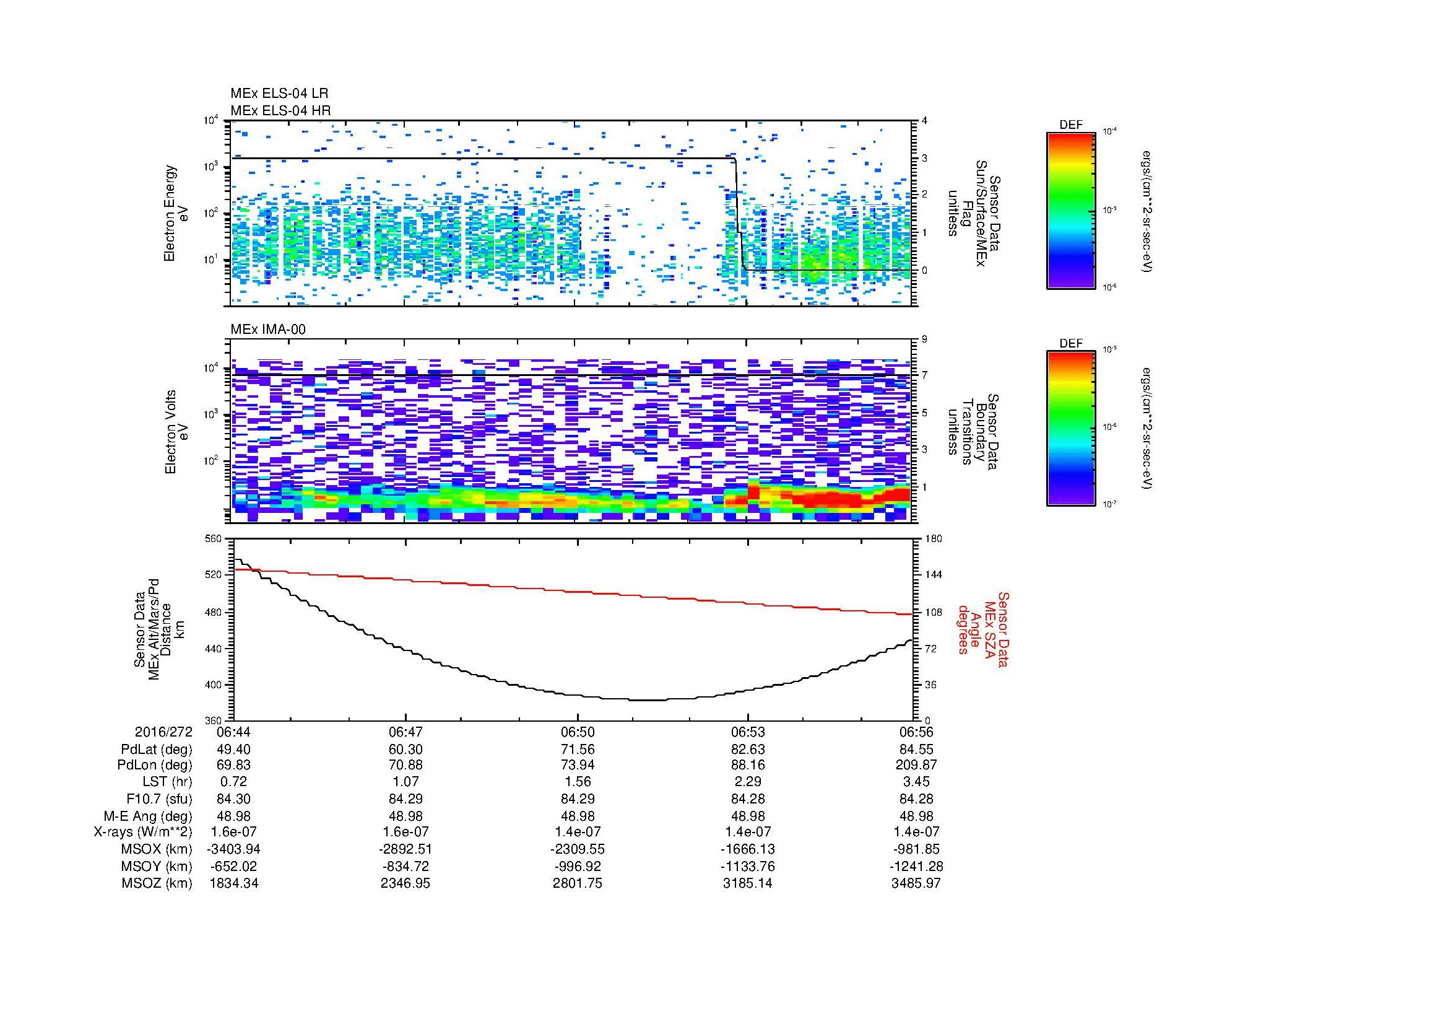Image resolution: width=1448 pixels, height=1024 pixels.
Task: Select the 'MEx ELS-04 HR' title
Action: (280, 111)
